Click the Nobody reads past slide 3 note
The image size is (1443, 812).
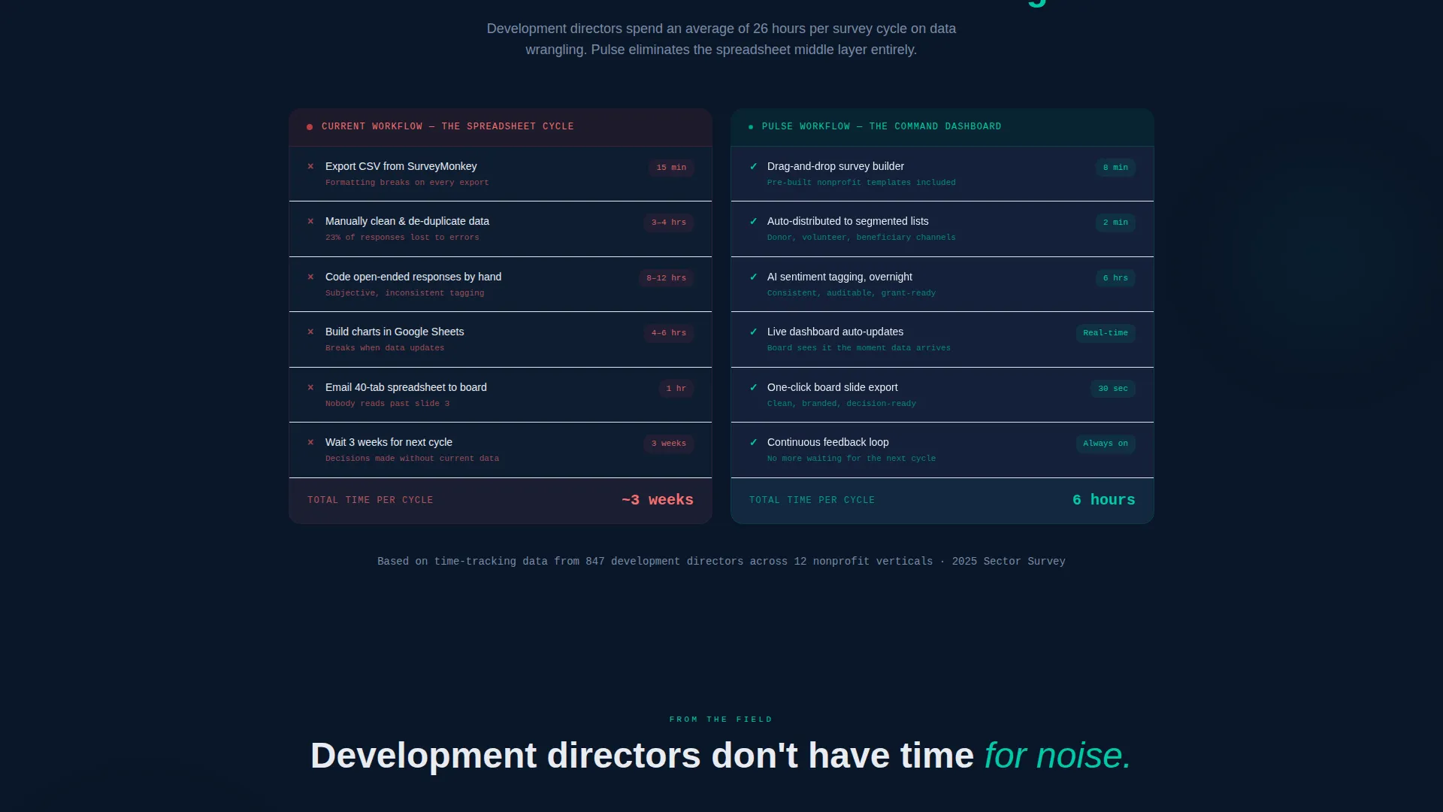click(x=387, y=404)
